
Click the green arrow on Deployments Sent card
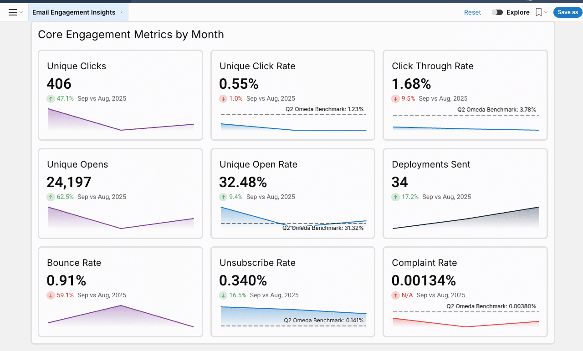[395, 197]
